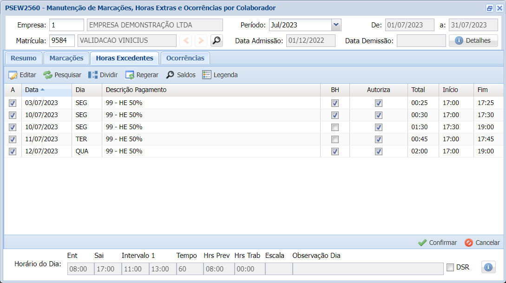
Task: Enable BH checkbox for 11/07/2023 row
Action: click(x=335, y=139)
